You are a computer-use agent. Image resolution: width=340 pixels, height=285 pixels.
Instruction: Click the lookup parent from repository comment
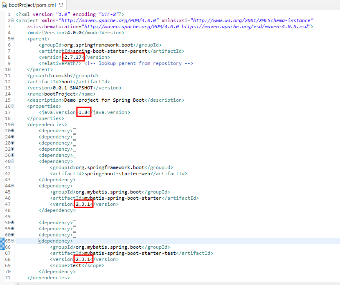[139, 63]
